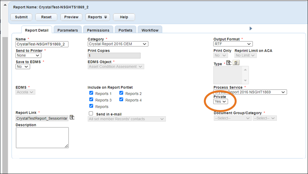Uncheck the Reports 1 checkbox
This screenshot has height=174, width=308.
91,93
